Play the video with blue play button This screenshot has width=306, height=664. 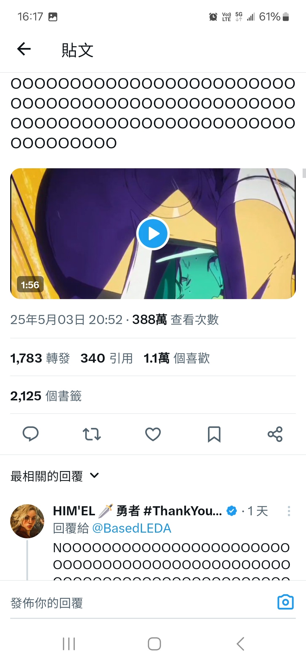[153, 234]
